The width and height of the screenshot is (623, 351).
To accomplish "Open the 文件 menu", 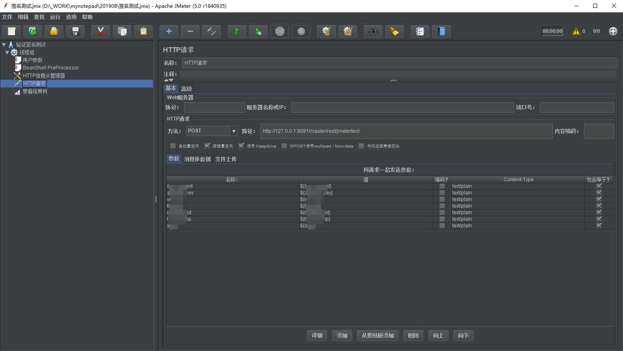I will pos(7,17).
